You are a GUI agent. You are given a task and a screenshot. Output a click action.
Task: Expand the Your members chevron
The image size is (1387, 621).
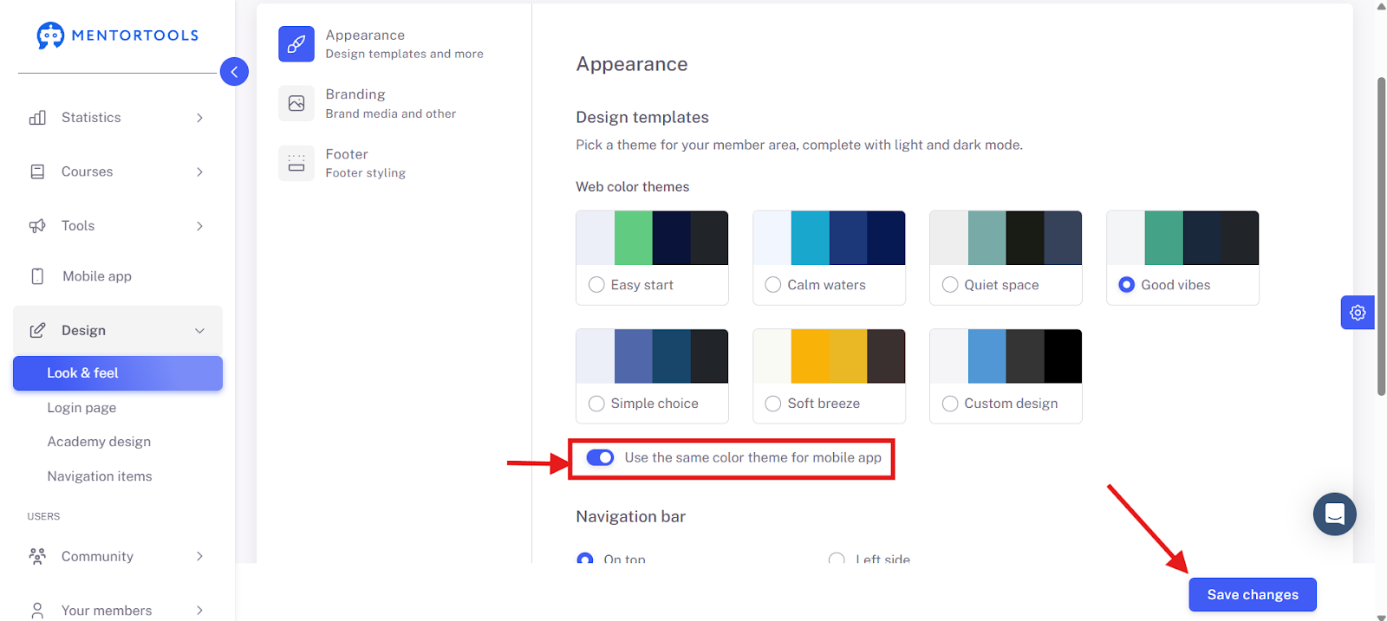(x=199, y=611)
